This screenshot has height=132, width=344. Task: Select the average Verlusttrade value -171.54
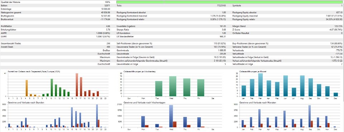point(339,54)
